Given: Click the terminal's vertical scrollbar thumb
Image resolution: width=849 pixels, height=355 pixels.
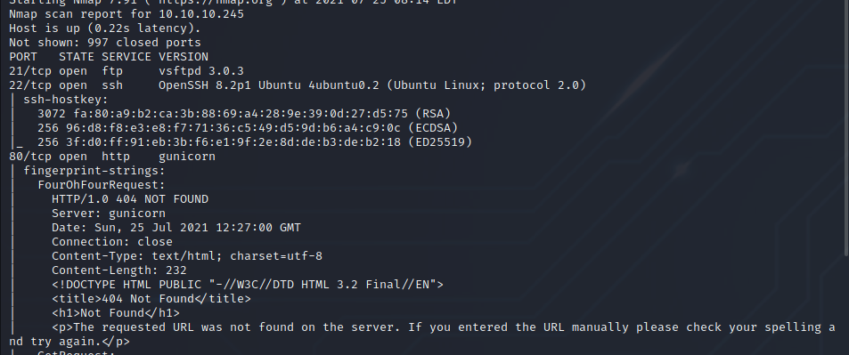Looking at the screenshot, I should (846, 125).
